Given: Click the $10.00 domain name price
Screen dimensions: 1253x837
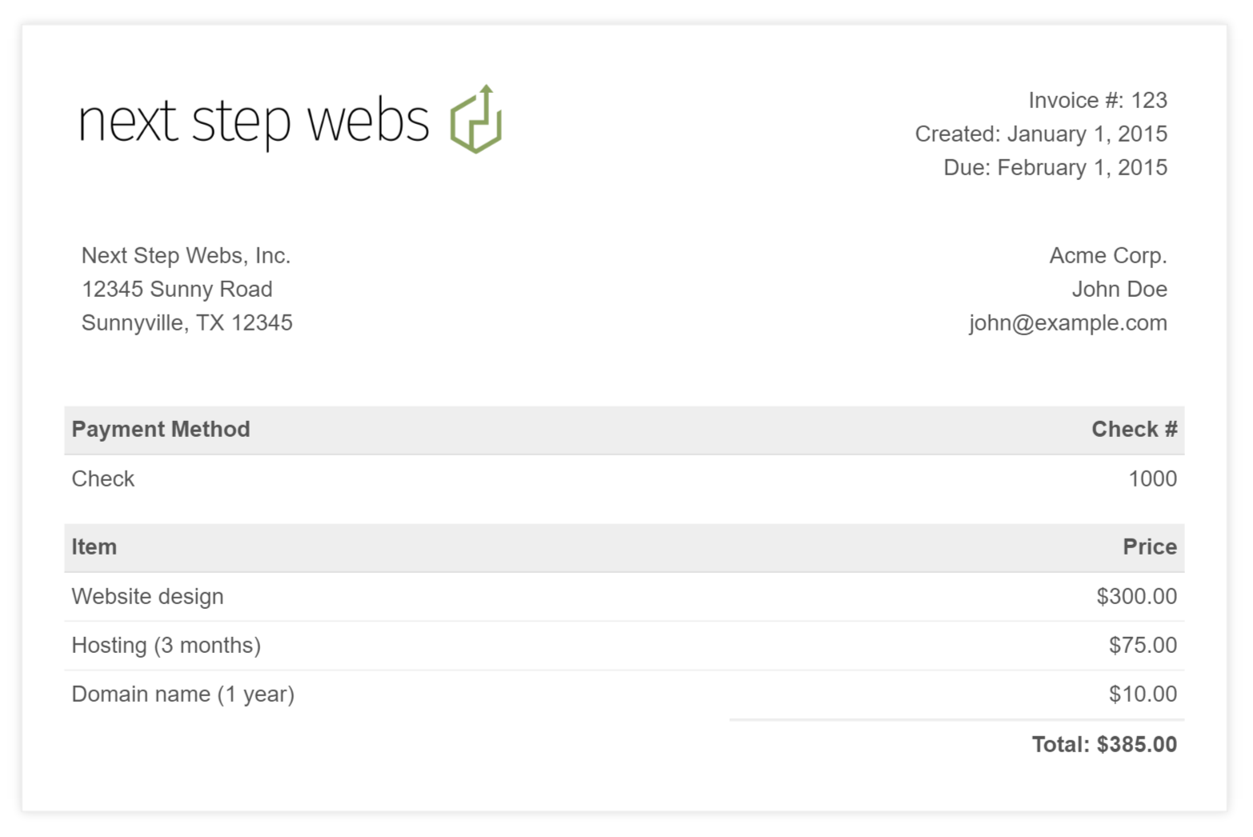Looking at the screenshot, I should click(x=1142, y=694).
